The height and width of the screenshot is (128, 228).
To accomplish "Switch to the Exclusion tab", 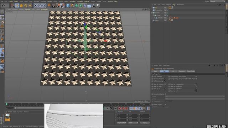I will click(x=182, y=71).
